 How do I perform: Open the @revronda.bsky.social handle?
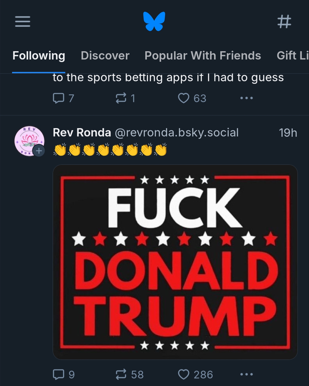[x=177, y=132]
